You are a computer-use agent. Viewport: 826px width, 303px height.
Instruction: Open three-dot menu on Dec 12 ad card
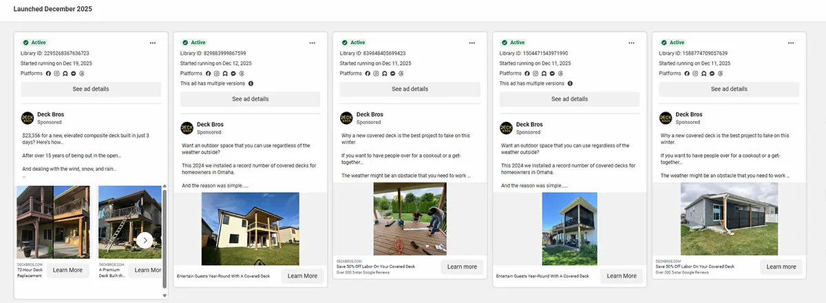[313, 43]
